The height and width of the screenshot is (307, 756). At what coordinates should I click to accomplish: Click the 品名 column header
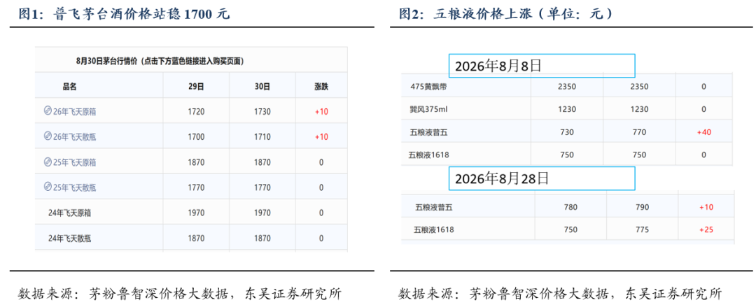(x=69, y=87)
